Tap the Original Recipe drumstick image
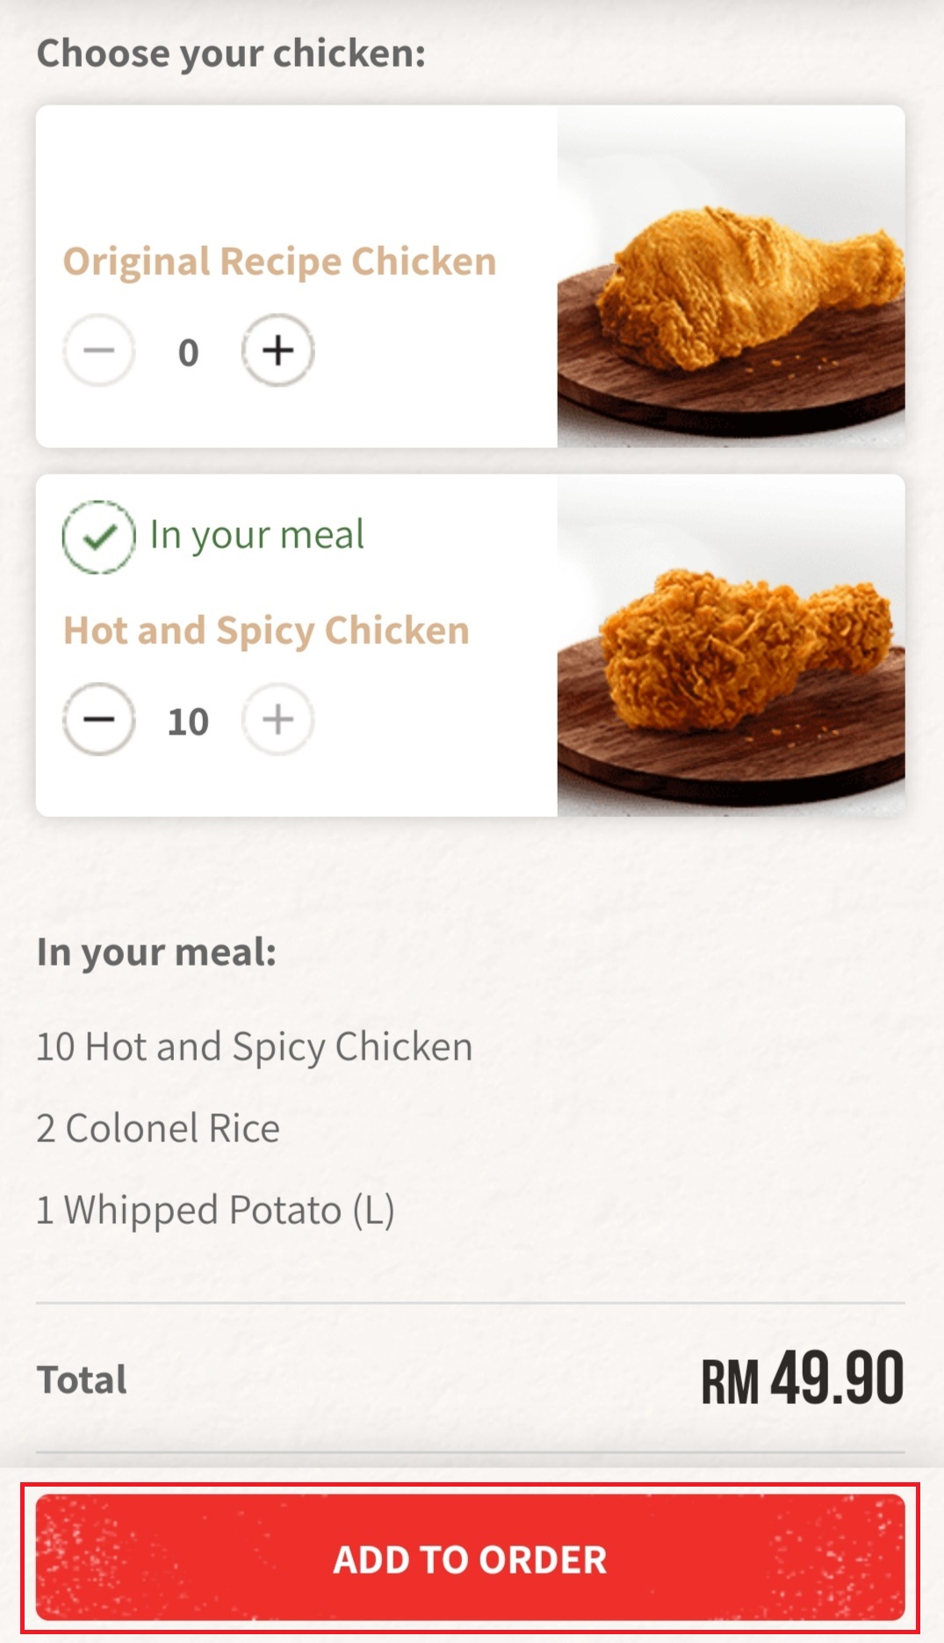This screenshot has width=944, height=1643. (731, 277)
